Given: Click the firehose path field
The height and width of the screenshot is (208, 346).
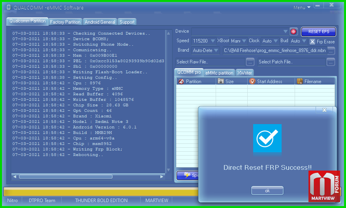Looking at the screenshot, I should tap(275, 51).
